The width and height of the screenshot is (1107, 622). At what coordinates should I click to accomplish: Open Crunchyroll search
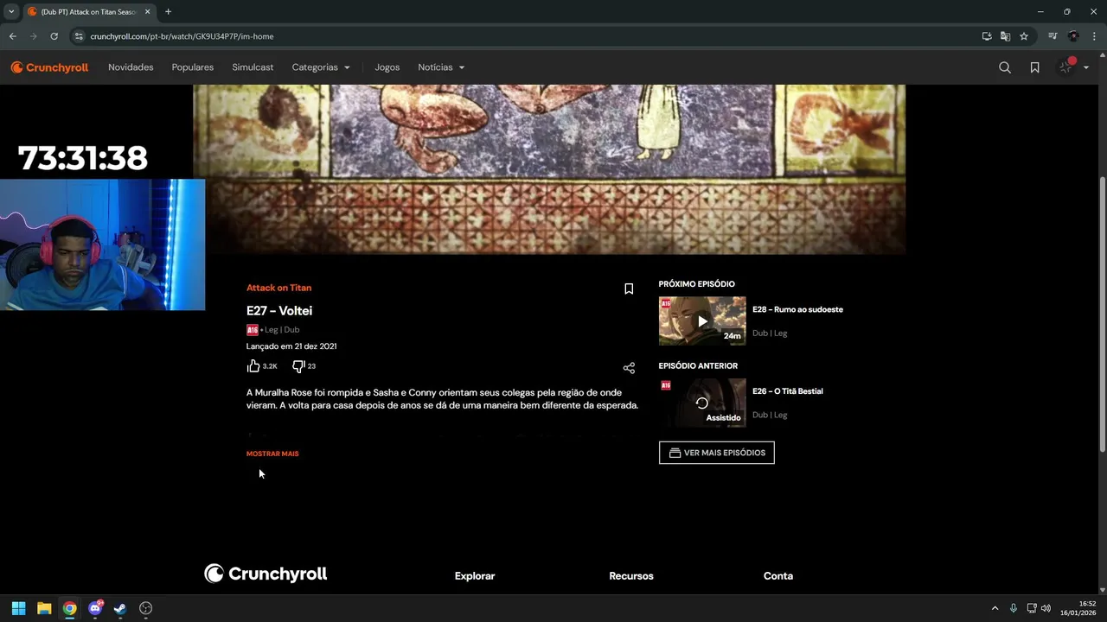1005,67
